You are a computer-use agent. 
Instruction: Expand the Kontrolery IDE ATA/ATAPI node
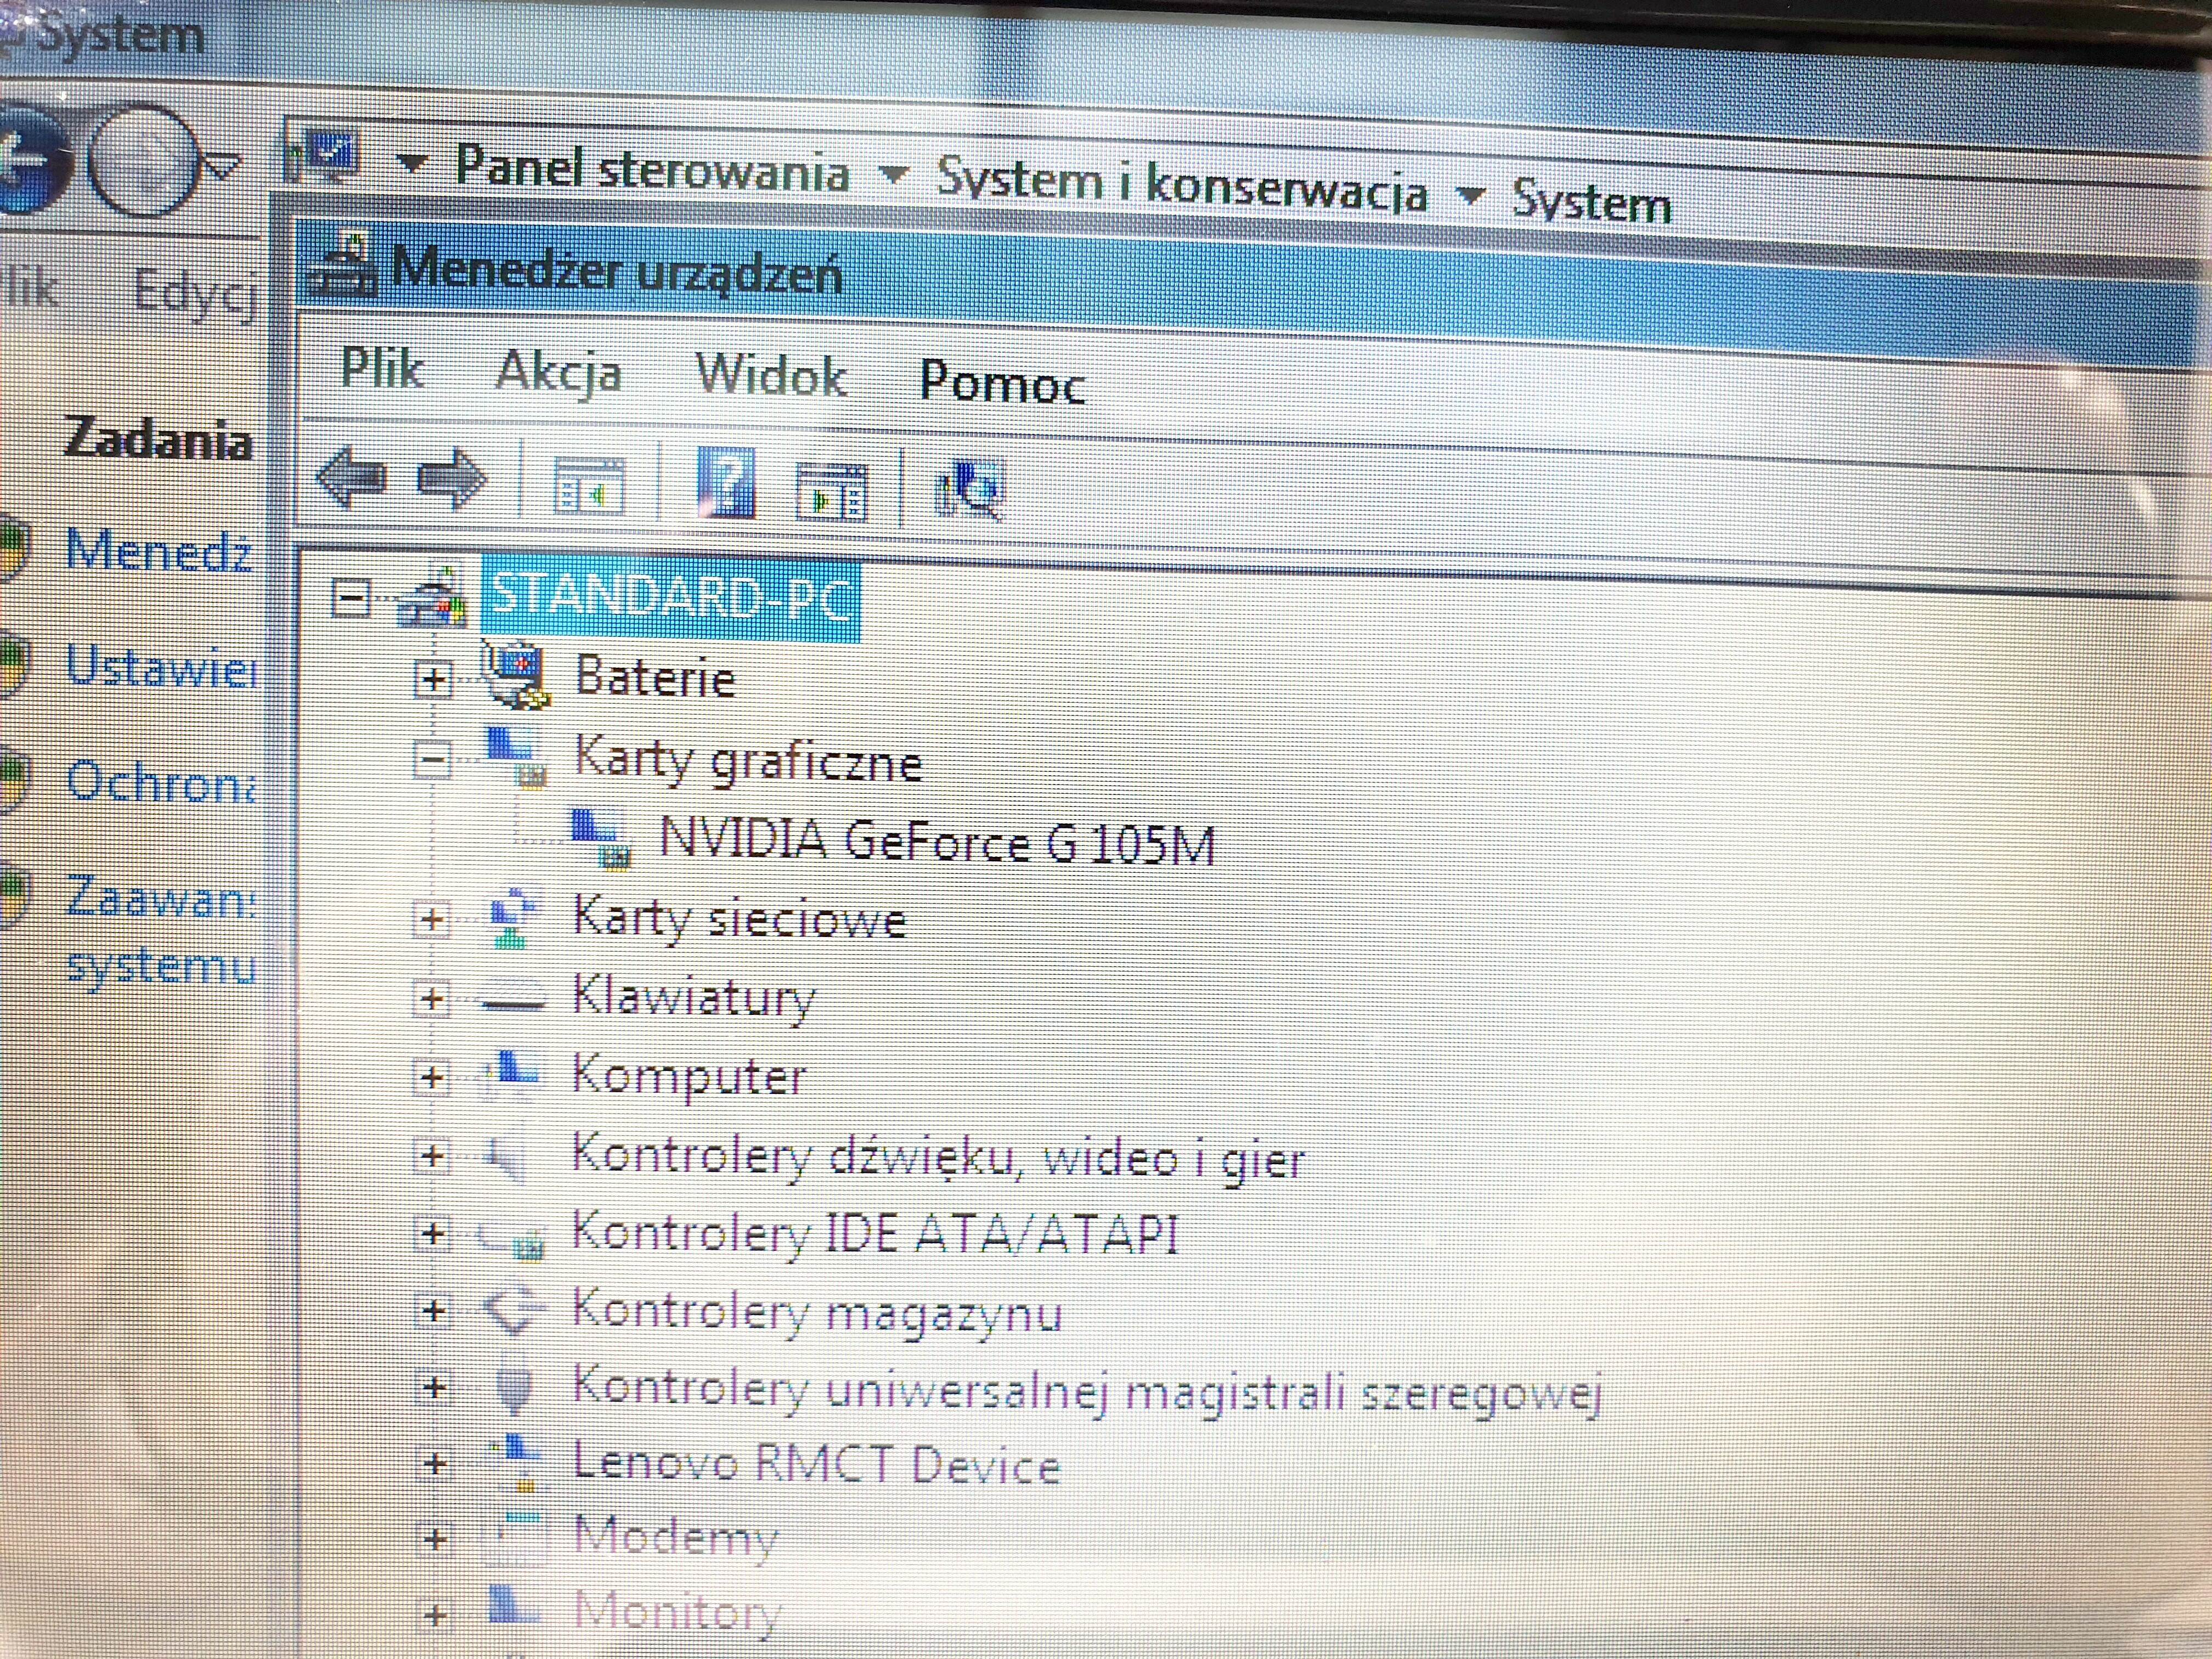432,1232
